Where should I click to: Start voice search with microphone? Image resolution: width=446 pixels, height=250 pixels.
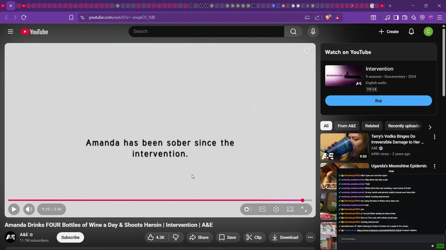tap(313, 32)
